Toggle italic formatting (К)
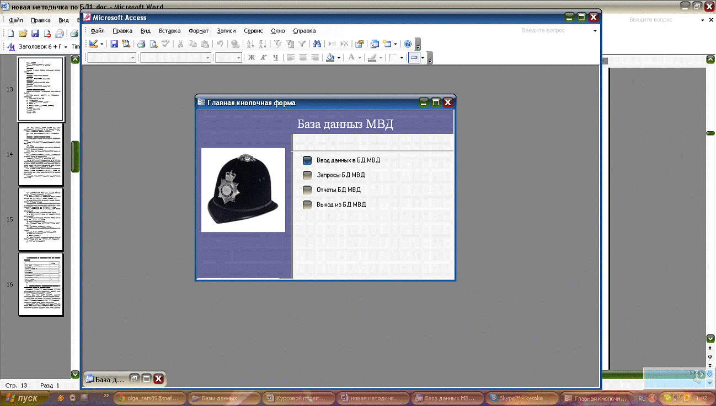 pyautogui.click(x=264, y=58)
